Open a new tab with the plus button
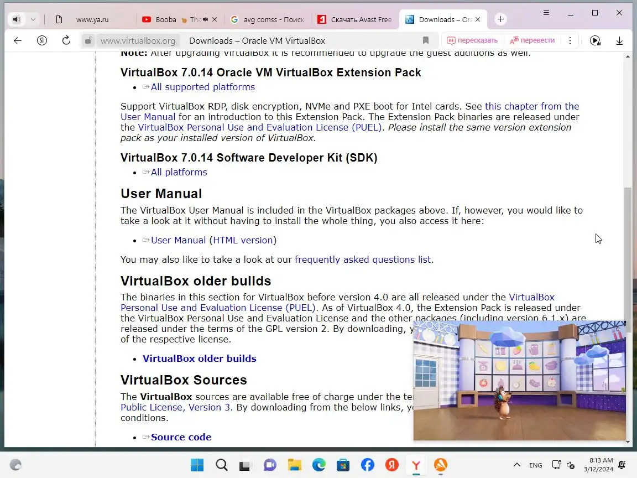Image resolution: width=637 pixels, height=478 pixels. coord(500,19)
